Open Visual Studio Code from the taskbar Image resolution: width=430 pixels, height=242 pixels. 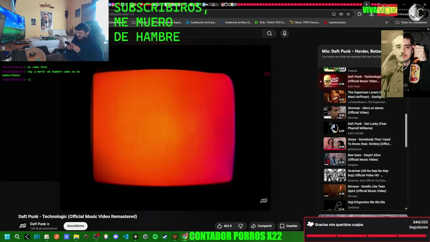126,237
